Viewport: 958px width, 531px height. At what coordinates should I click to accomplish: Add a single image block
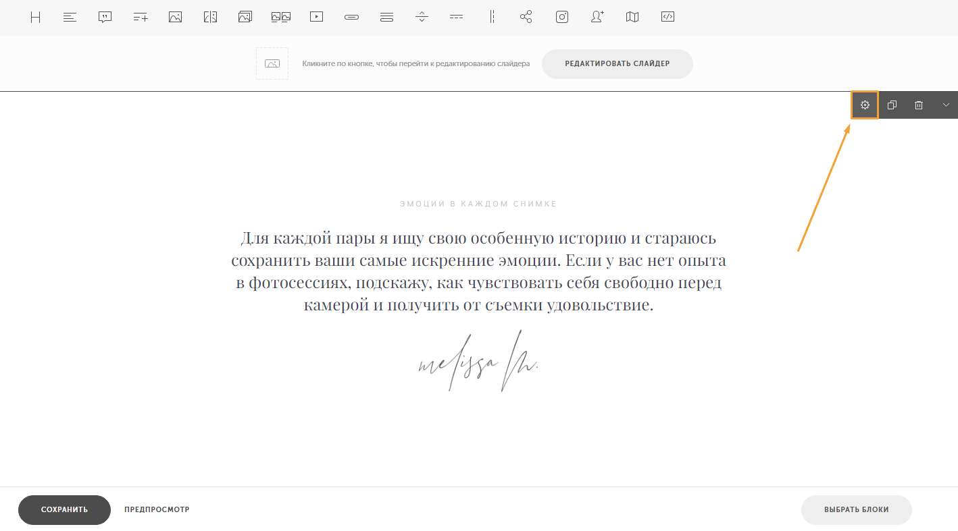[x=175, y=18]
